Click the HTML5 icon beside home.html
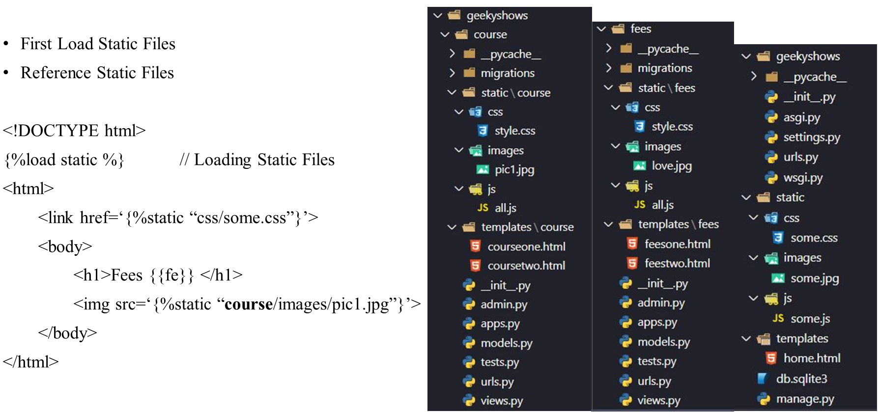The image size is (878, 412). 771,358
